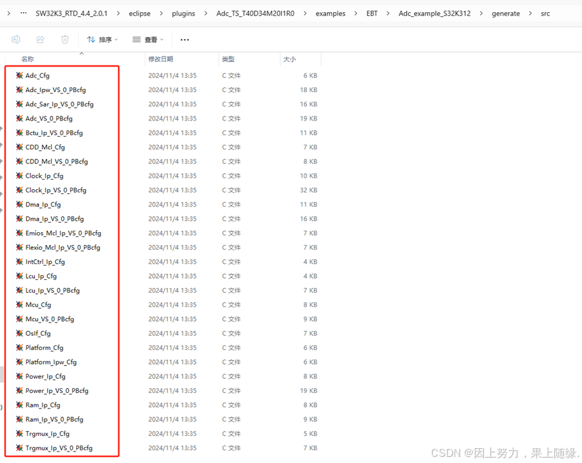Select the Power_Ip_Cfg file name
Image resolution: width=582 pixels, height=463 pixels.
(45, 376)
